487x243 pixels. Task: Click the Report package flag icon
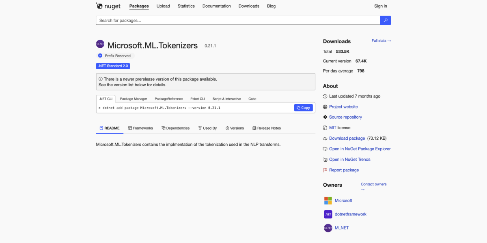(325, 170)
